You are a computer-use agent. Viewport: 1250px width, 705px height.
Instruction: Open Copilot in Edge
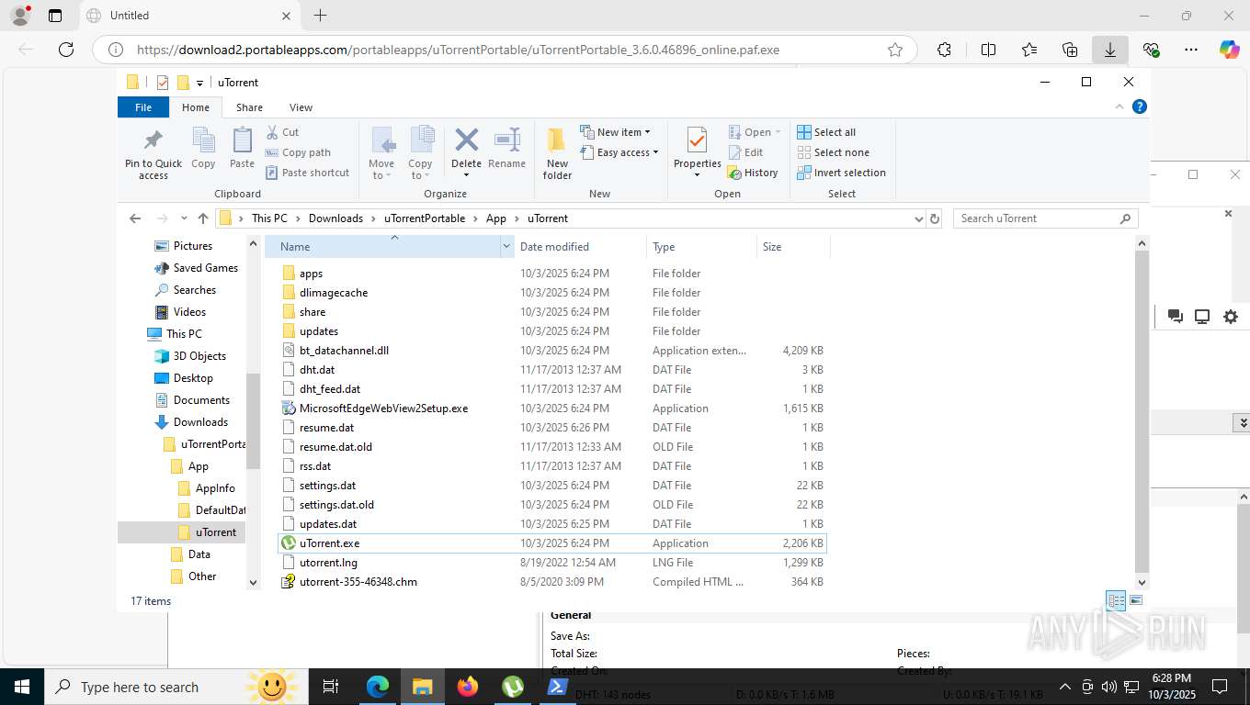(1230, 50)
